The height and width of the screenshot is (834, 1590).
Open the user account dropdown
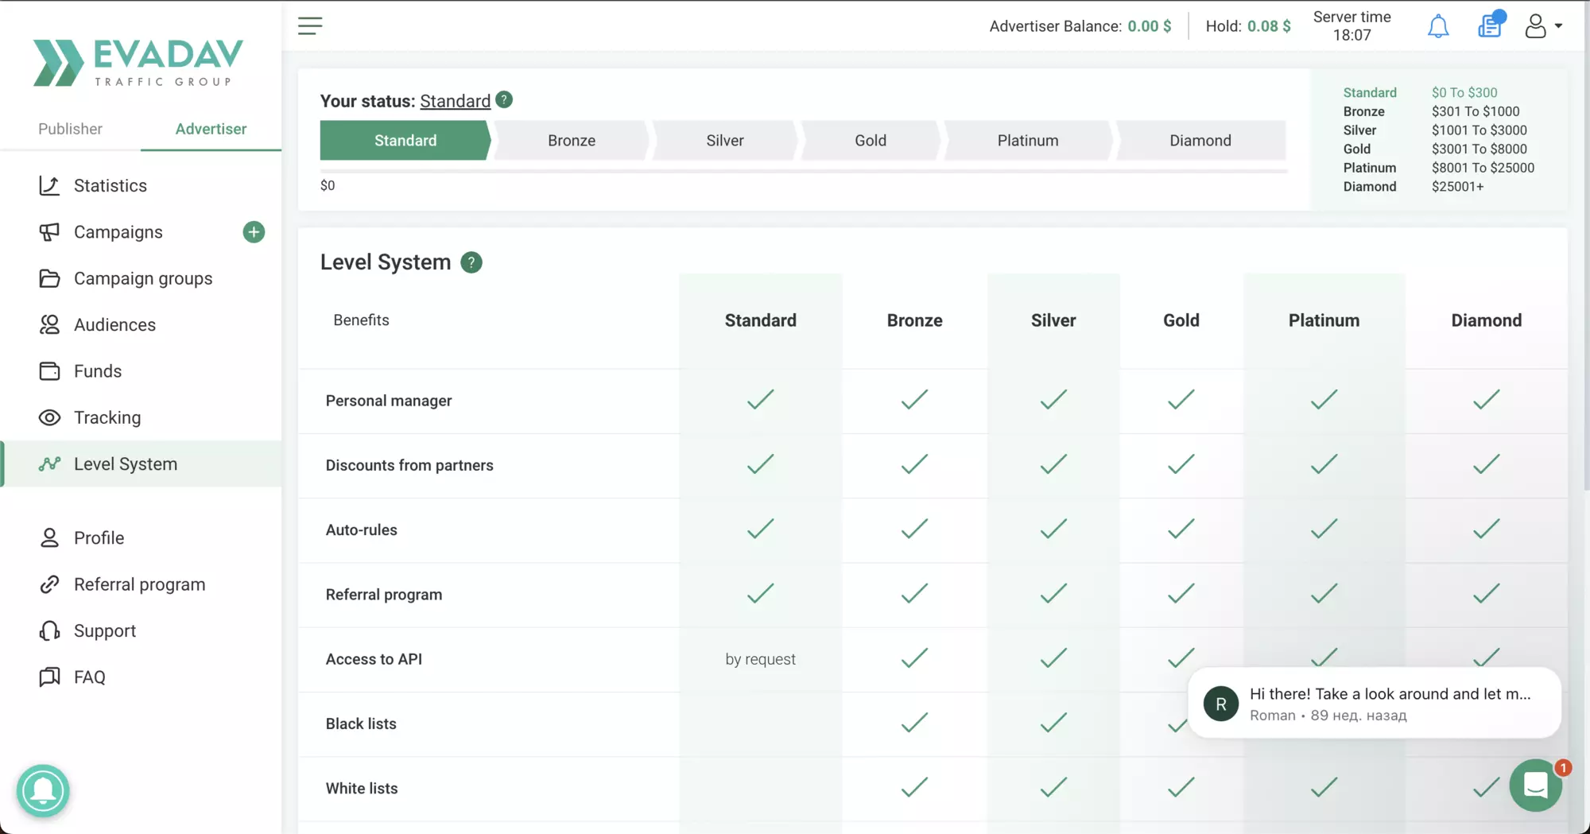click(1543, 26)
